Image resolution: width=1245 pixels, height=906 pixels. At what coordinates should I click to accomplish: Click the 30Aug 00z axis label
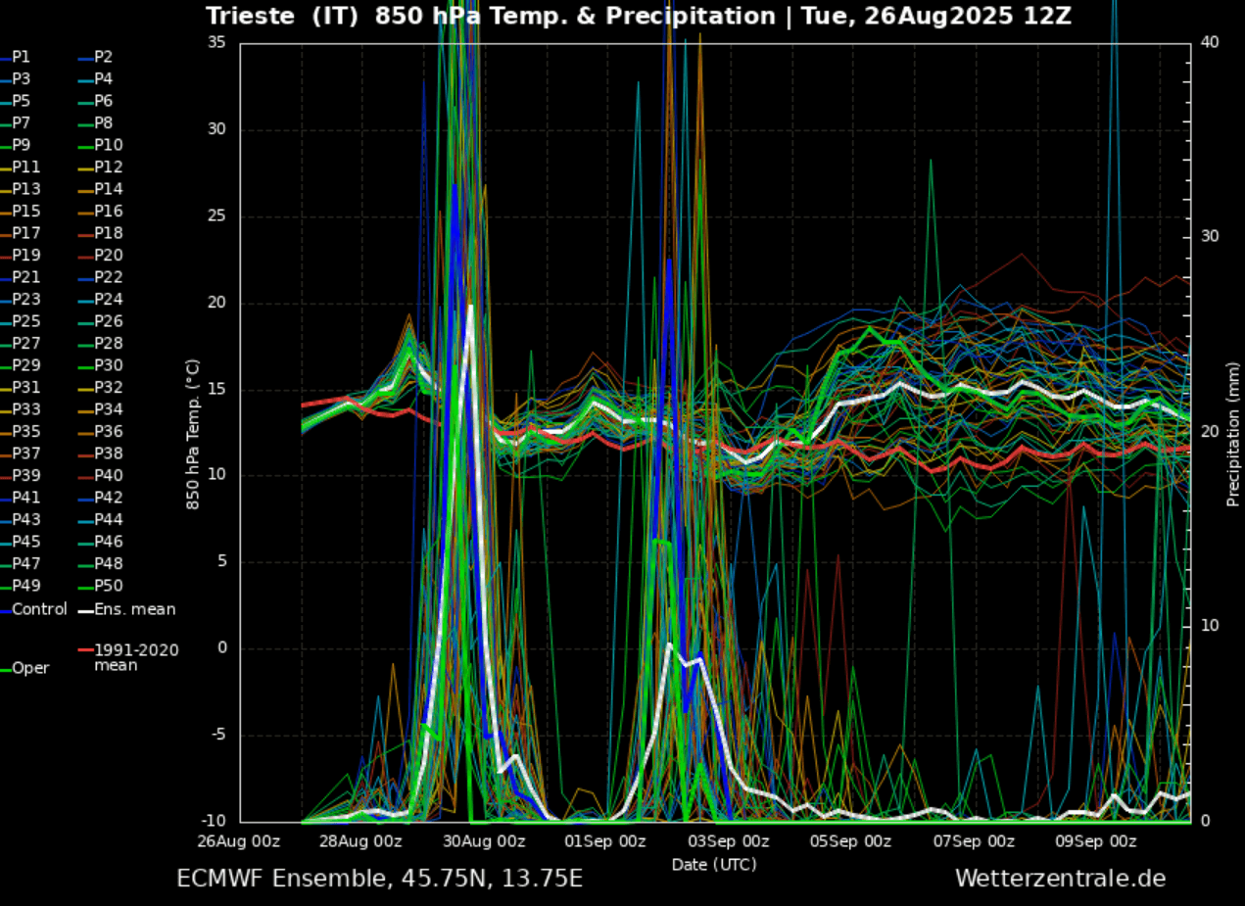(484, 841)
